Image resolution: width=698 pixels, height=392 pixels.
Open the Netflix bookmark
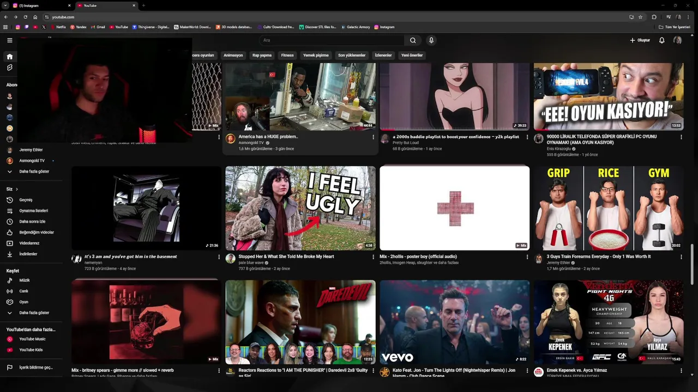pyautogui.click(x=58, y=27)
